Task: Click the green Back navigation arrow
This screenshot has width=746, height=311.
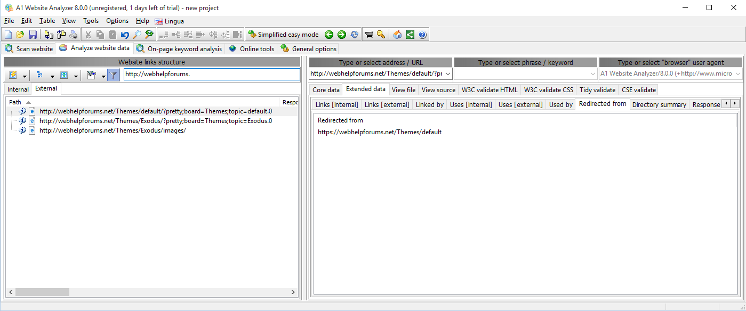Action: tap(329, 35)
